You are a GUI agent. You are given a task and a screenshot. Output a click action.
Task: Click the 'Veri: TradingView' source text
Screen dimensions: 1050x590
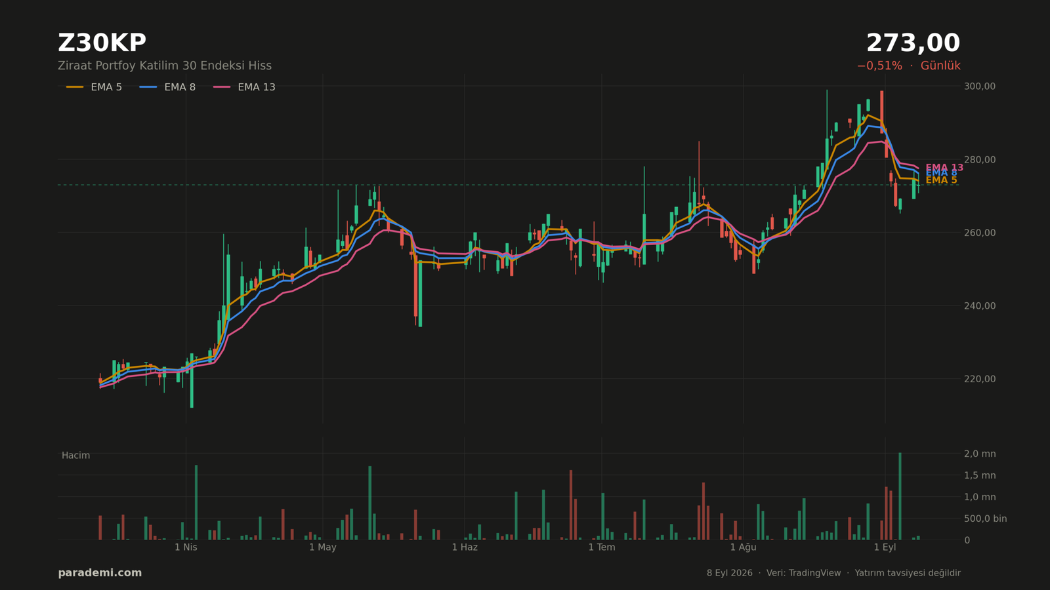coord(803,573)
